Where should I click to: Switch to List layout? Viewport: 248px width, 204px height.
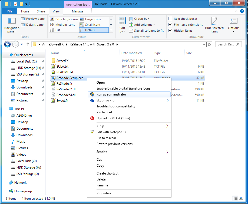pos(55,30)
